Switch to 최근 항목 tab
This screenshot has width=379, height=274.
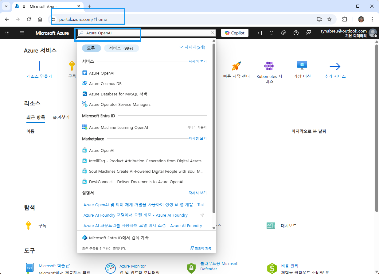pos(36,117)
